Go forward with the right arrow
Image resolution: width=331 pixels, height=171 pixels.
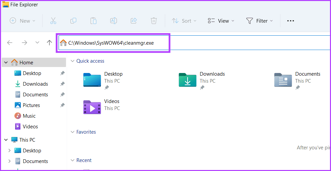(x=24, y=43)
